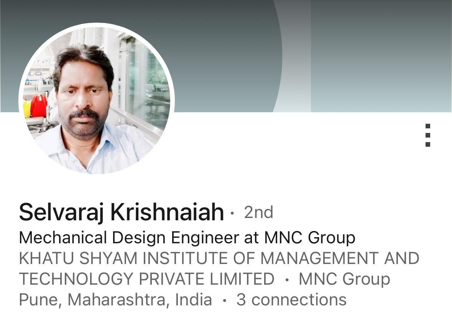Tap the dot separator before gray MNC Group

[x=287, y=280]
